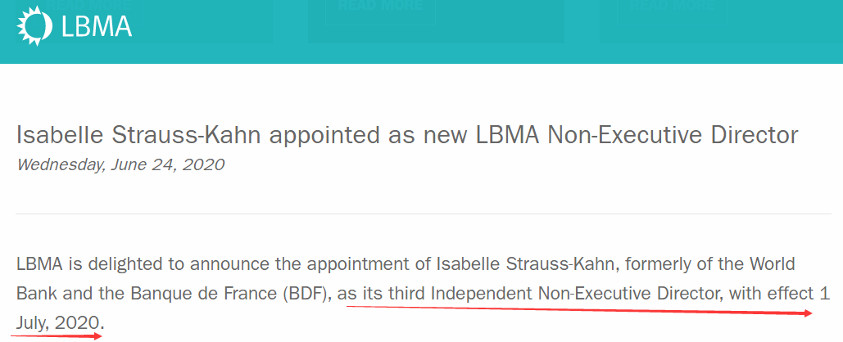Image resolution: width=843 pixels, height=342 pixels.
Task: Click the short red arrow under July
Action: coord(56,336)
